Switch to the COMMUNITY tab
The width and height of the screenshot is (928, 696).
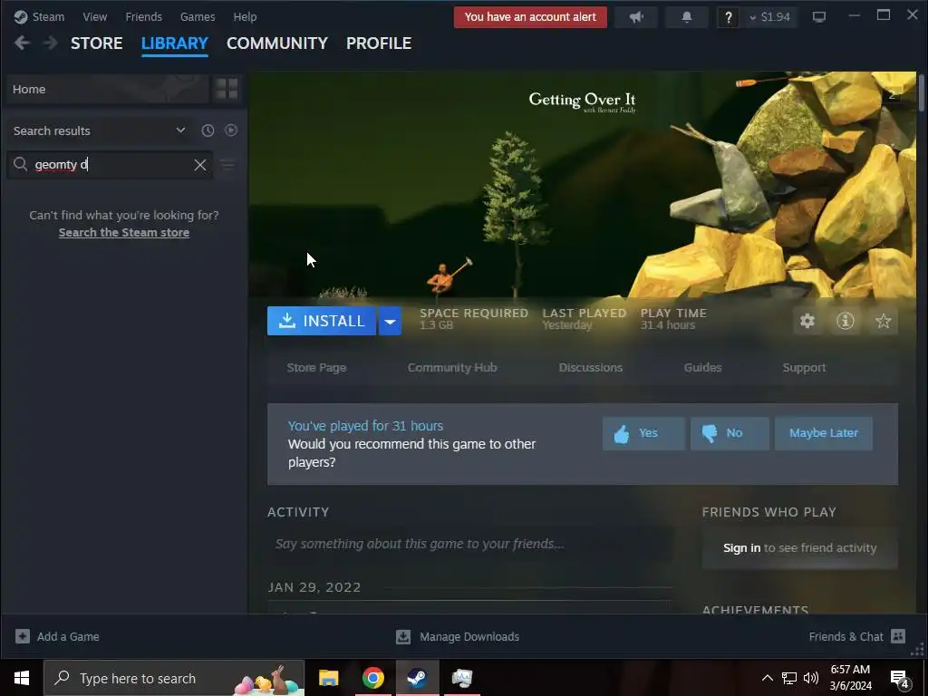(x=277, y=43)
